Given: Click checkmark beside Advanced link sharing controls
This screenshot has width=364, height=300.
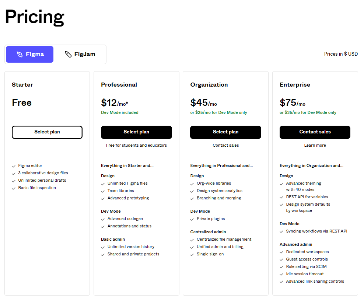Looking at the screenshot, I should (x=281, y=282).
